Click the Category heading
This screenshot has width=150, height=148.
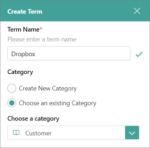click(x=20, y=72)
